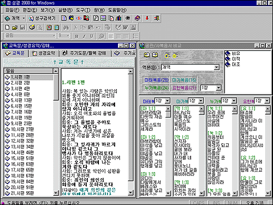Open the 파일(F) menu
The width and height of the screenshot is (273, 205).
tap(12, 10)
